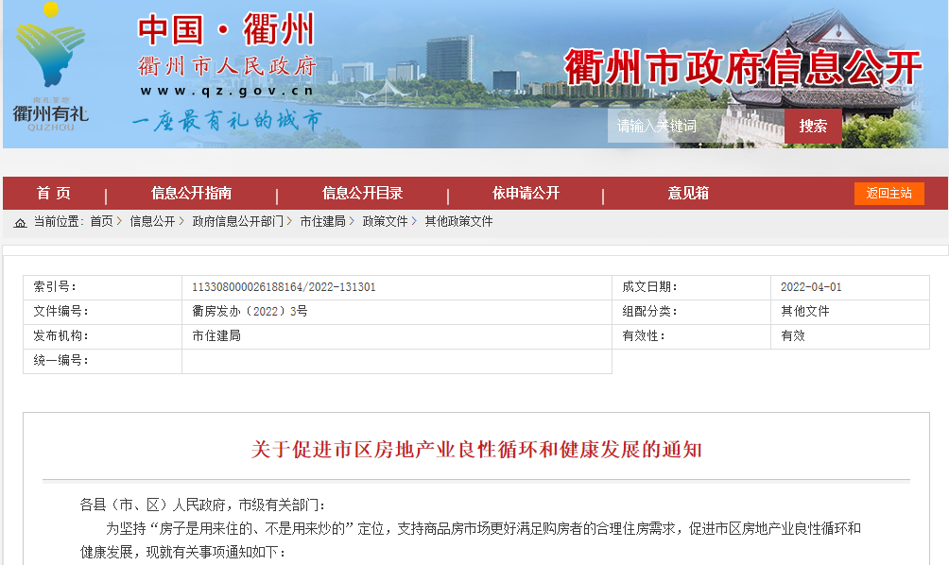The image size is (949, 565).
Task: Click the 中国·衢州 site title banner
Action: point(227,30)
